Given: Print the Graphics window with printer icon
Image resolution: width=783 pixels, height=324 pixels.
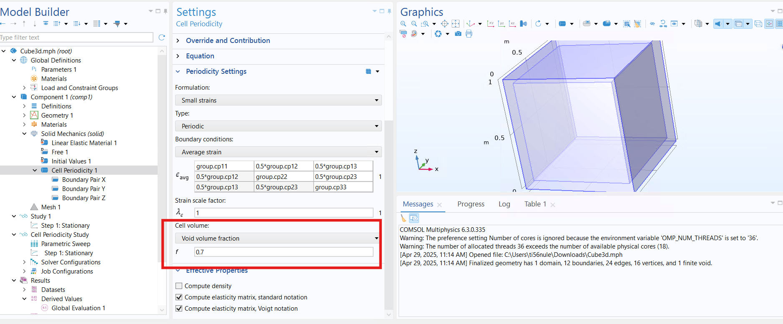Looking at the screenshot, I should tap(469, 34).
